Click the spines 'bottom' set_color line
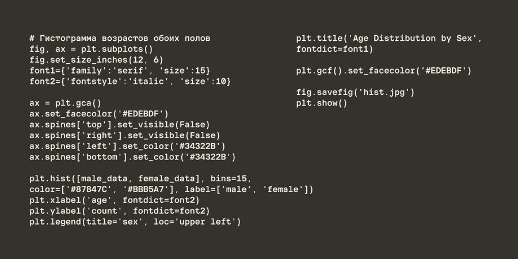 [132, 157]
